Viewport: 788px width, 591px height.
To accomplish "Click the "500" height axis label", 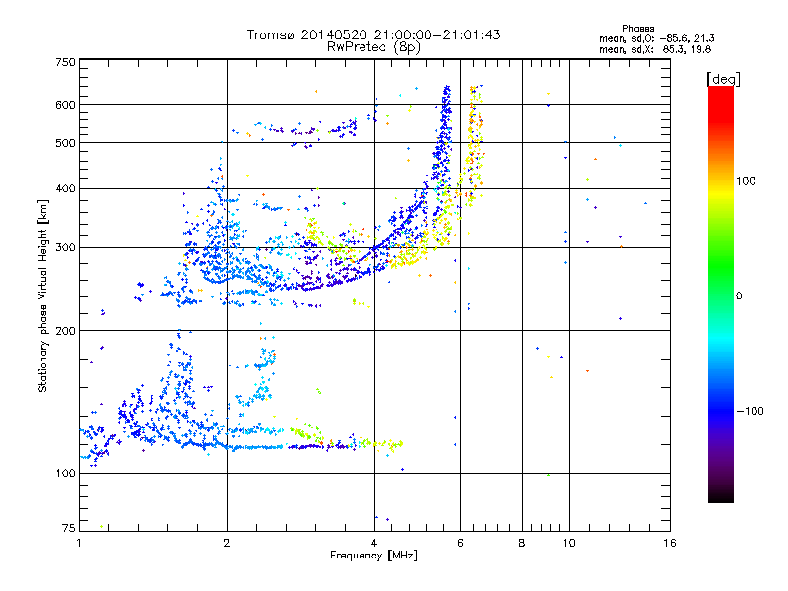I will coord(65,143).
